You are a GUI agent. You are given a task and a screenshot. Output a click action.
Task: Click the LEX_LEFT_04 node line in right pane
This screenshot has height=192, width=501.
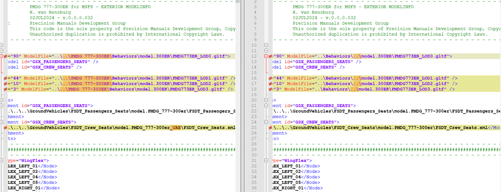coord(296,177)
